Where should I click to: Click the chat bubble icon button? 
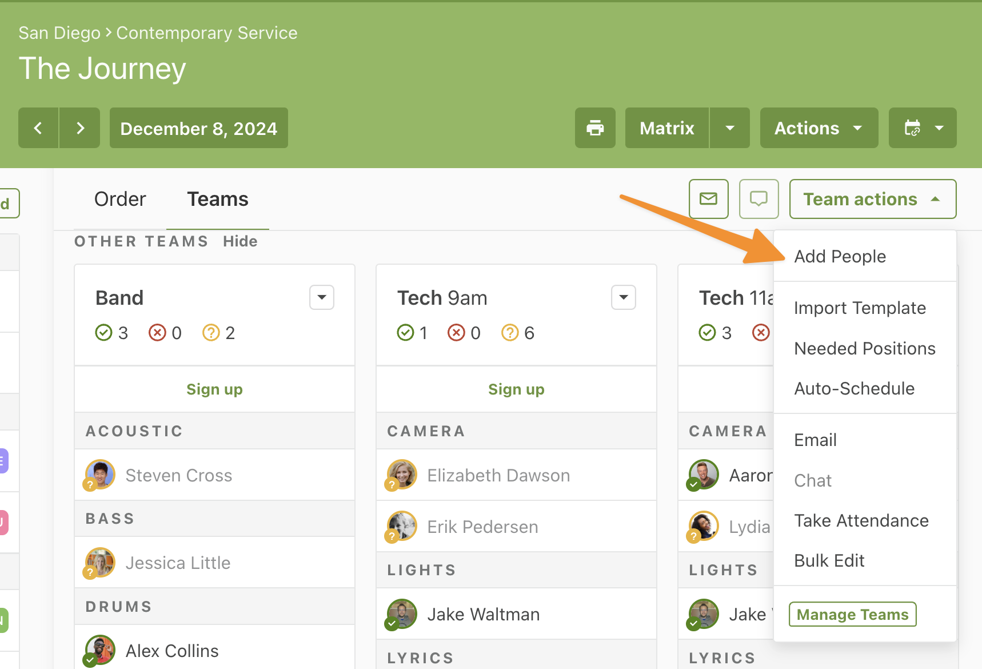(x=759, y=199)
